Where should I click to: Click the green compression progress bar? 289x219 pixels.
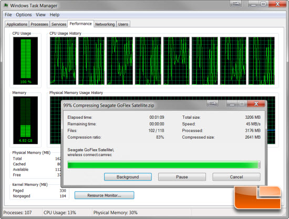(164, 164)
